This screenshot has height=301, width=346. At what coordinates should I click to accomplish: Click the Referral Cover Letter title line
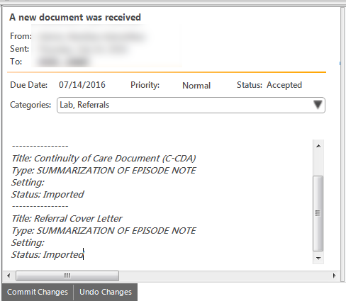(67, 219)
